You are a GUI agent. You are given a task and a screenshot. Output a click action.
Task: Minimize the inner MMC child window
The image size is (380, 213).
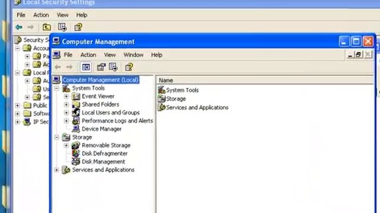pos(350,55)
